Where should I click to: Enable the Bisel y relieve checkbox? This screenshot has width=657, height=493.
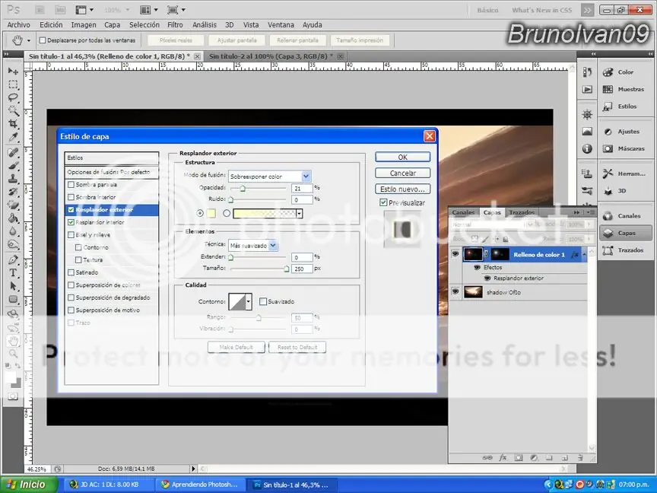(71, 235)
